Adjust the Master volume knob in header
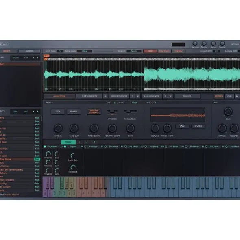 222,43
